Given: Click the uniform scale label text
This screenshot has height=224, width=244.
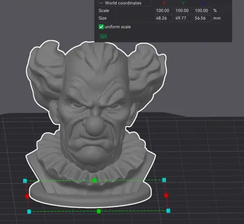Looking at the screenshot, I should (118, 27).
